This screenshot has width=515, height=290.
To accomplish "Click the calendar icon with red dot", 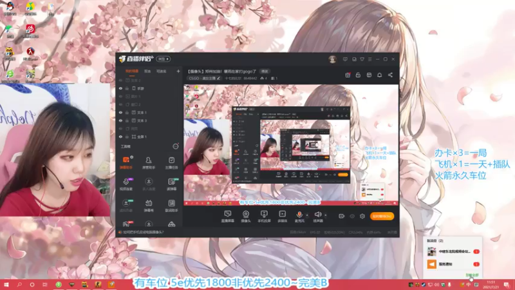I will pyautogui.click(x=348, y=75).
